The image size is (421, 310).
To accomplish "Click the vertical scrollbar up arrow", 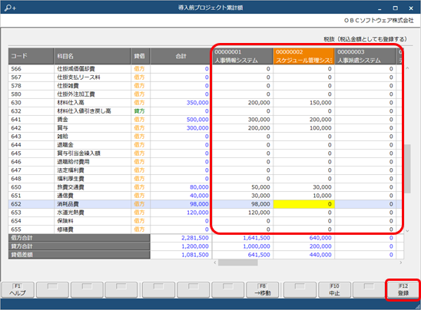I will click(407, 68).
